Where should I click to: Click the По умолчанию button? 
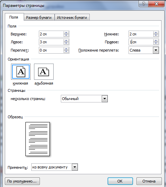(22, 181)
